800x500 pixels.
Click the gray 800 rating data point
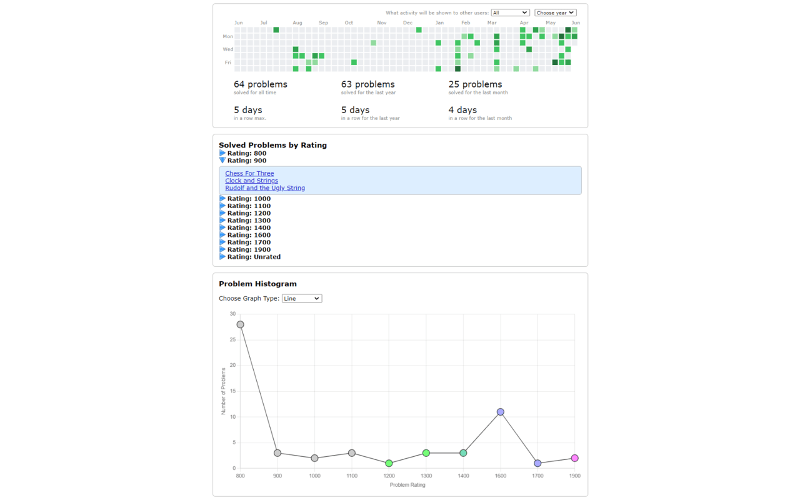click(240, 324)
